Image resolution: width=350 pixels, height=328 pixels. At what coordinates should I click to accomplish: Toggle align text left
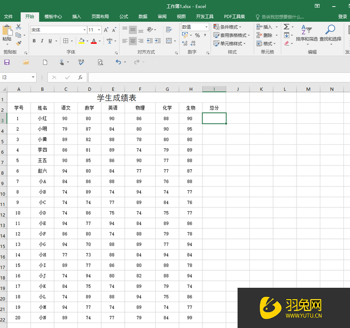[125, 41]
